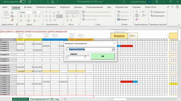Image resolution: width=181 pixels, height=101 pixels.
Task: Add a new sheet with plus icon
Action: coord(65,99)
